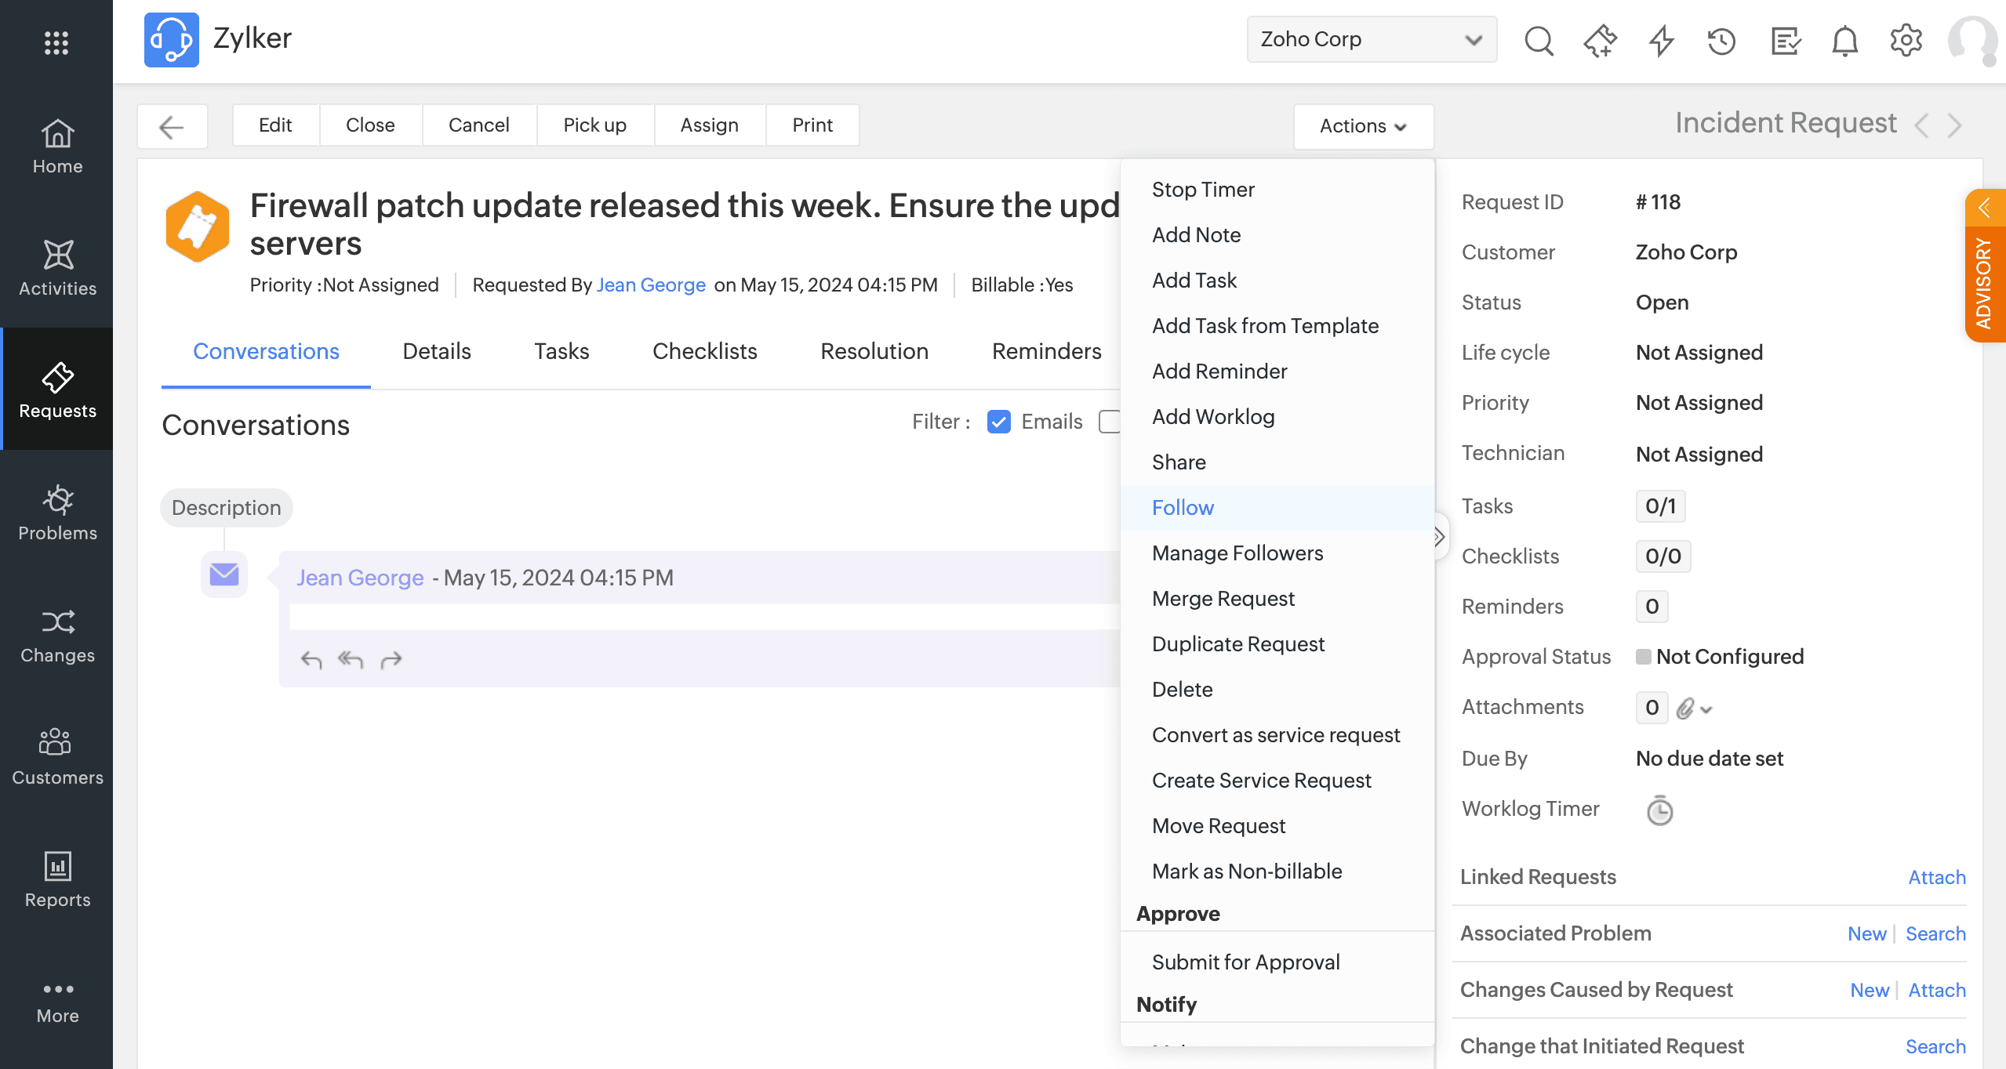
Task: Select Merge Request from Actions menu
Action: point(1223,599)
